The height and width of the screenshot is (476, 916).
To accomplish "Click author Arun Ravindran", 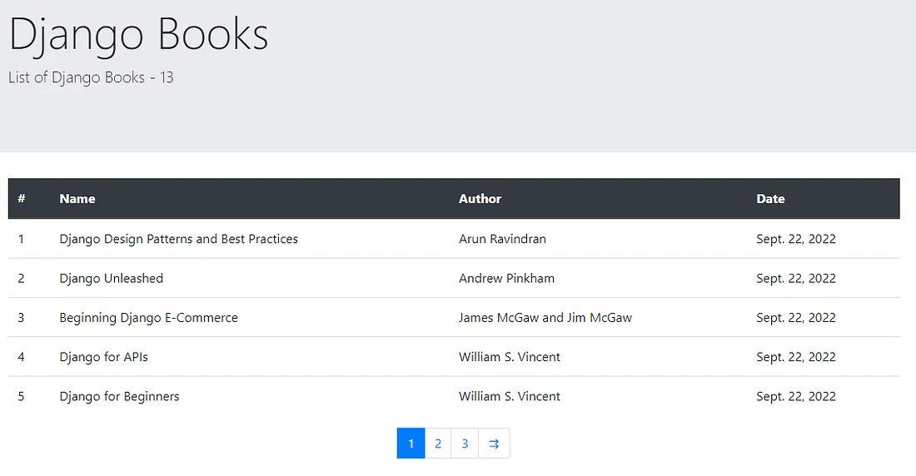I will click(x=502, y=239).
